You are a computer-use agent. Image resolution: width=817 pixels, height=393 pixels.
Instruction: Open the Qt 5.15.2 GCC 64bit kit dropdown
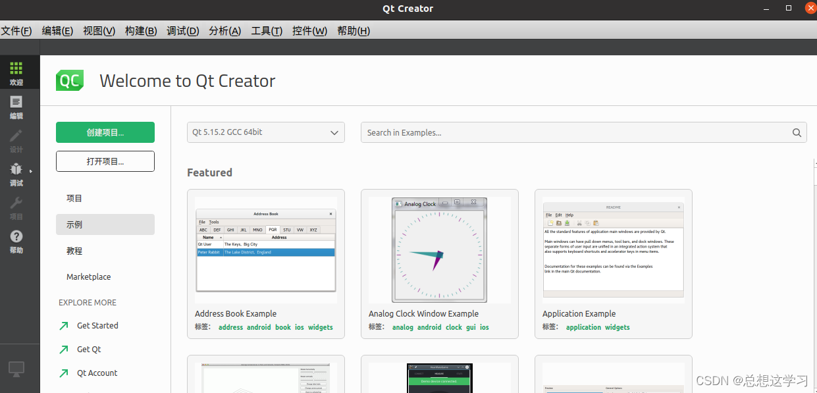pyautogui.click(x=265, y=132)
